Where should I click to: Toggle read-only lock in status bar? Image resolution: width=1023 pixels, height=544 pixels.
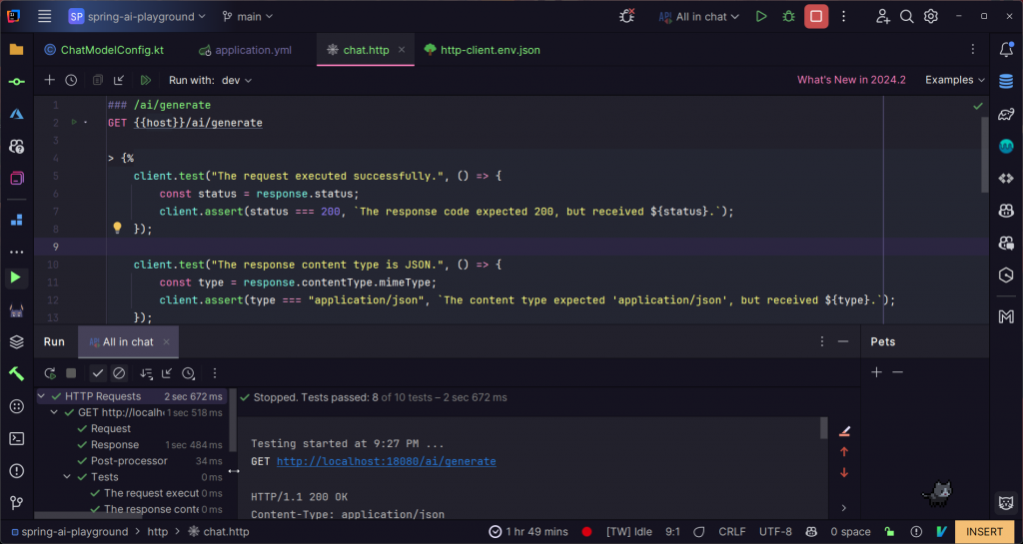890,532
